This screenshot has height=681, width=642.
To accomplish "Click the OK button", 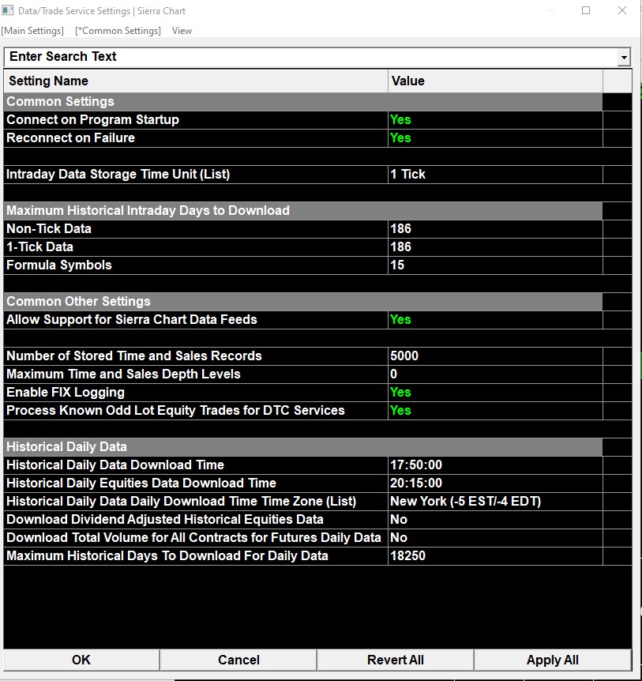I will pyautogui.click(x=81, y=660).
